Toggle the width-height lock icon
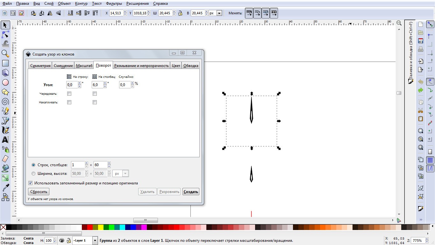 coord(180,13)
